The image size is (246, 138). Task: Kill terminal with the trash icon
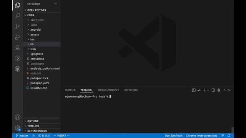(219, 90)
